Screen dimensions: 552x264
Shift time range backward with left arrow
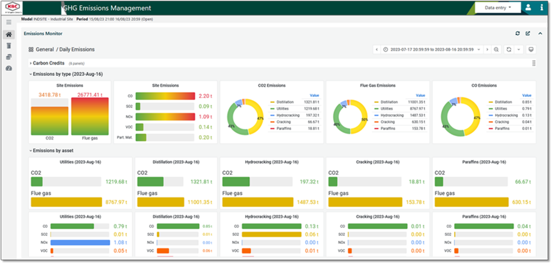click(376, 49)
